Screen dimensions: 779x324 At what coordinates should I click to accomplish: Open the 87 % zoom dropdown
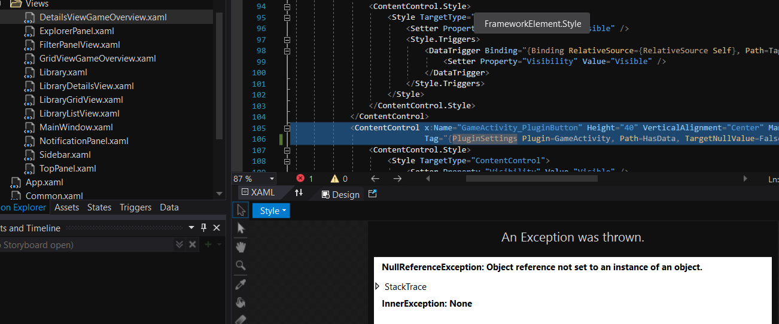(x=272, y=178)
